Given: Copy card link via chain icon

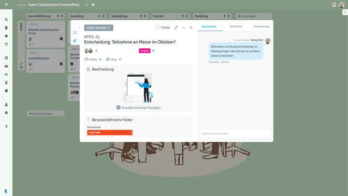Looking at the screenshot, I should pos(176,28).
